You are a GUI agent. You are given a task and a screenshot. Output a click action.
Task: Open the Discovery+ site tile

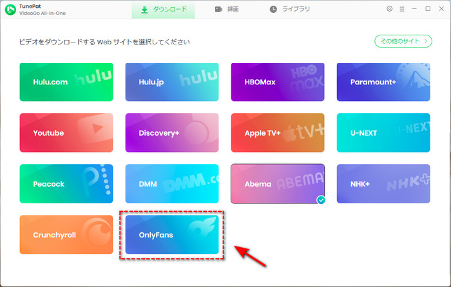(x=172, y=133)
